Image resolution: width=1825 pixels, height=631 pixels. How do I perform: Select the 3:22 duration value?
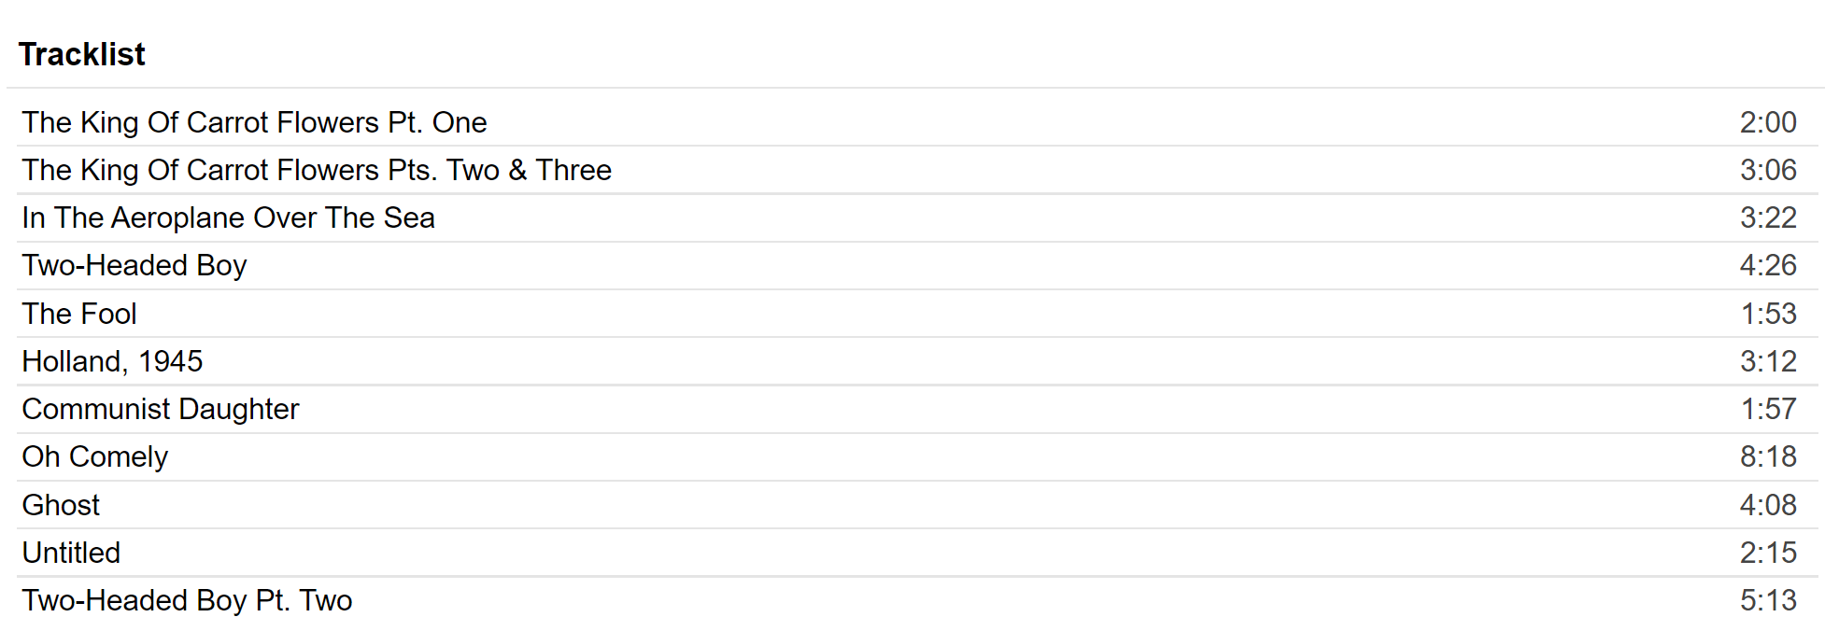pos(1767,217)
